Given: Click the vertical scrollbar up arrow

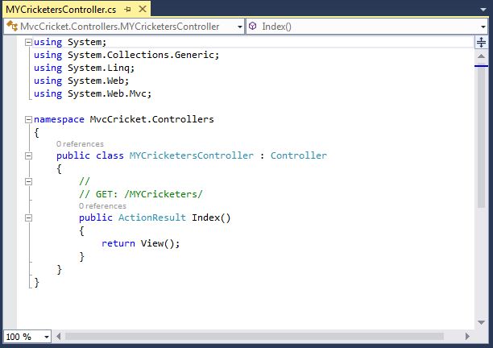Looking at the screenshot, I should coord(482,56).
